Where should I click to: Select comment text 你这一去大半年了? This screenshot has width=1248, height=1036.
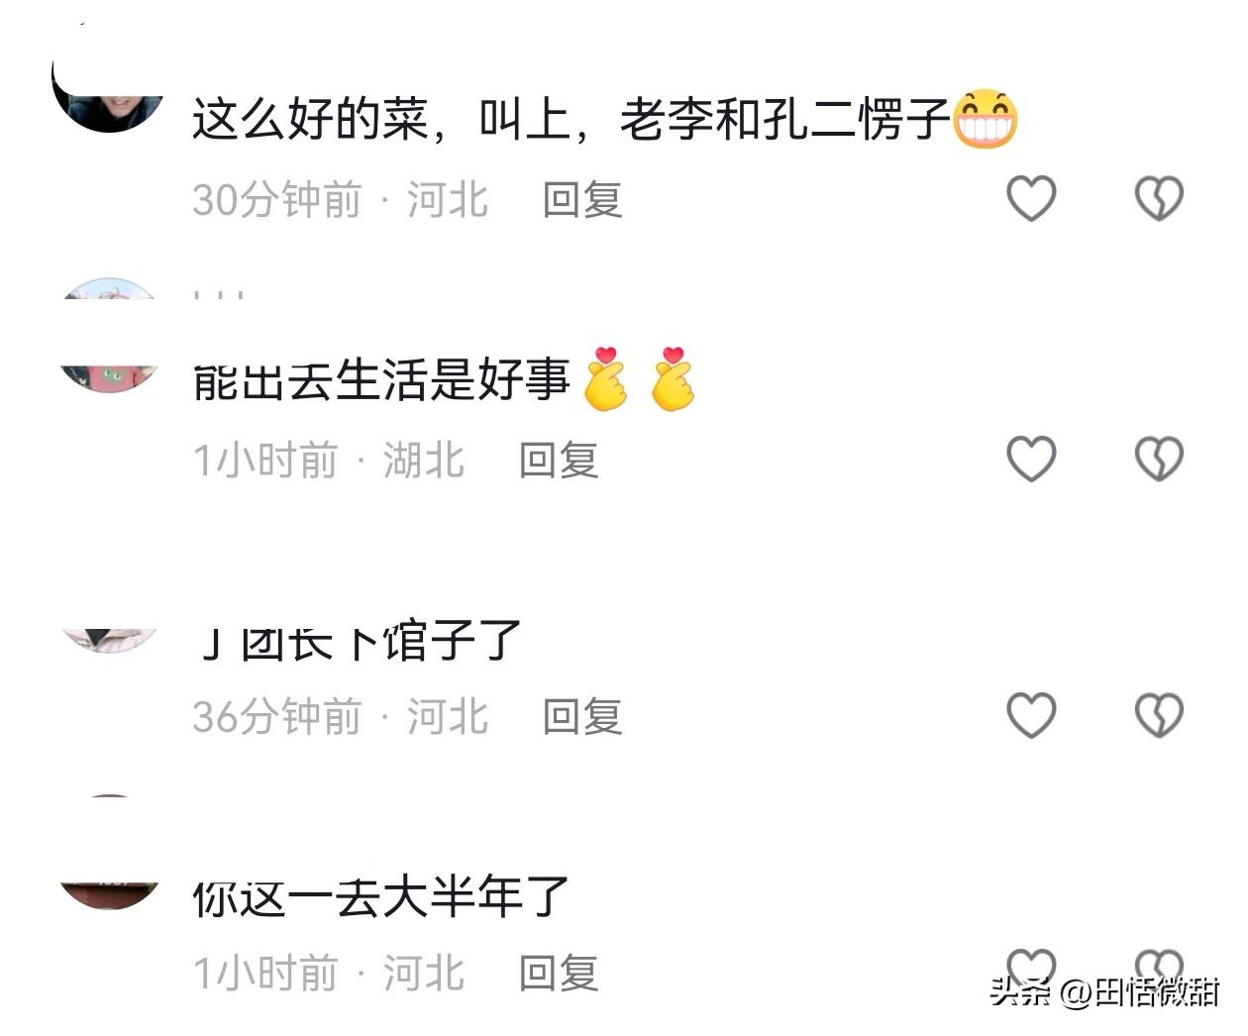(380, 897)
